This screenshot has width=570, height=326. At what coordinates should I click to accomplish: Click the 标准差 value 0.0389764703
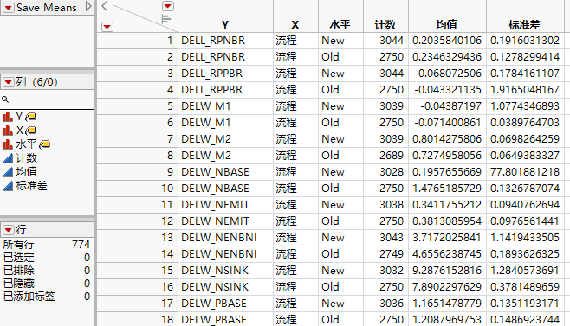tap(525, 122)
